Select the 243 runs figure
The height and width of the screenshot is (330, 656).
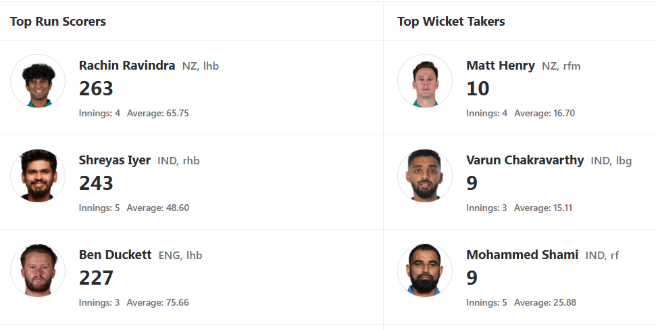96,183
